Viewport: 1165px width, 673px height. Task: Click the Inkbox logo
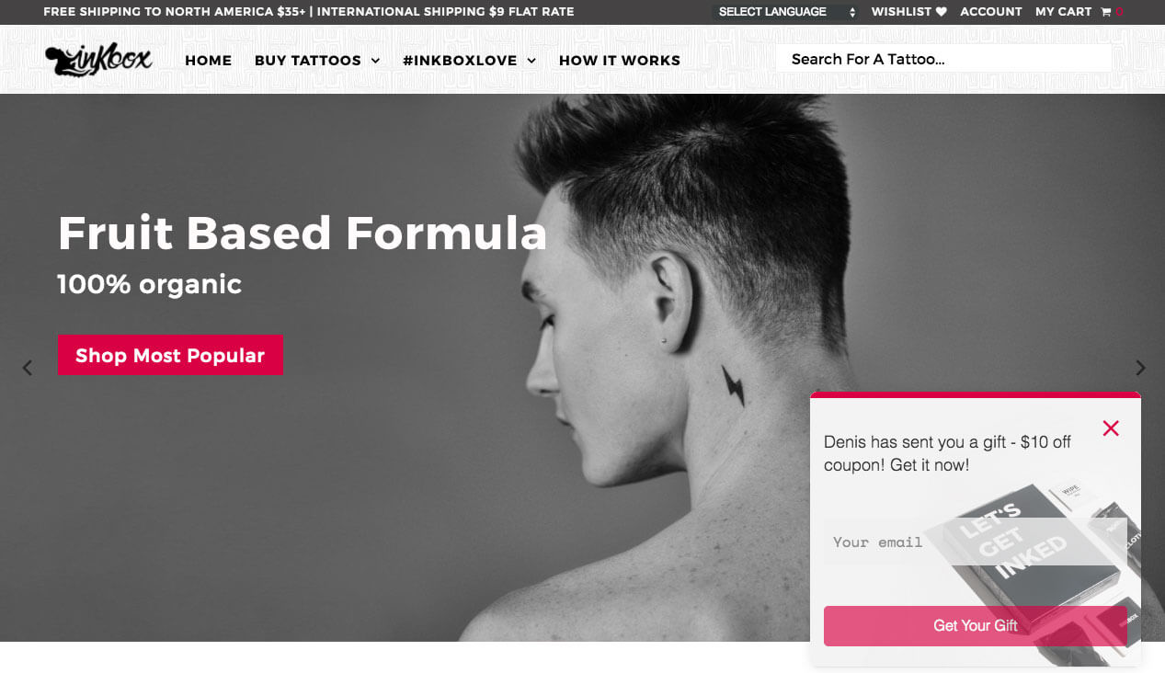[98, 60]
